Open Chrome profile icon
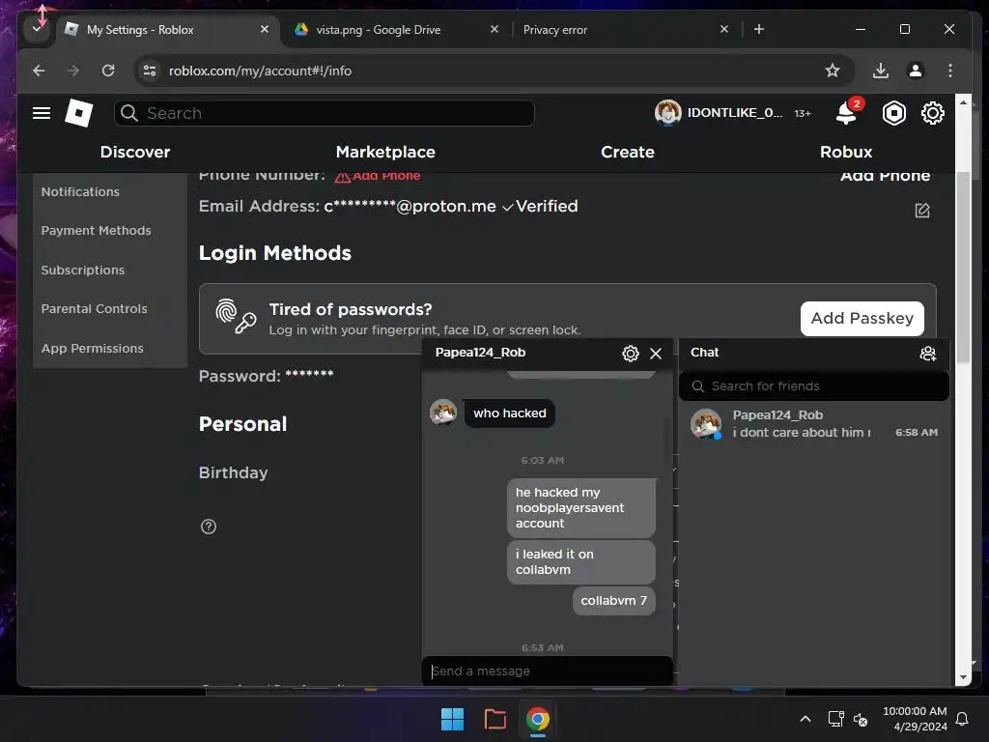989x742 pixels. (916, 71)
